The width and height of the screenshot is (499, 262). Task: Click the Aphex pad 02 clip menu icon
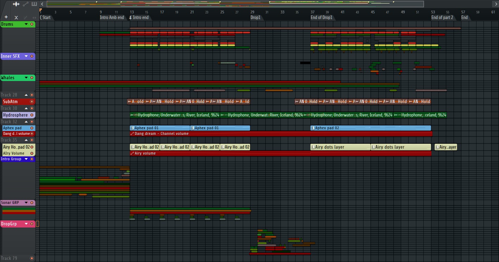click(312, 128)
